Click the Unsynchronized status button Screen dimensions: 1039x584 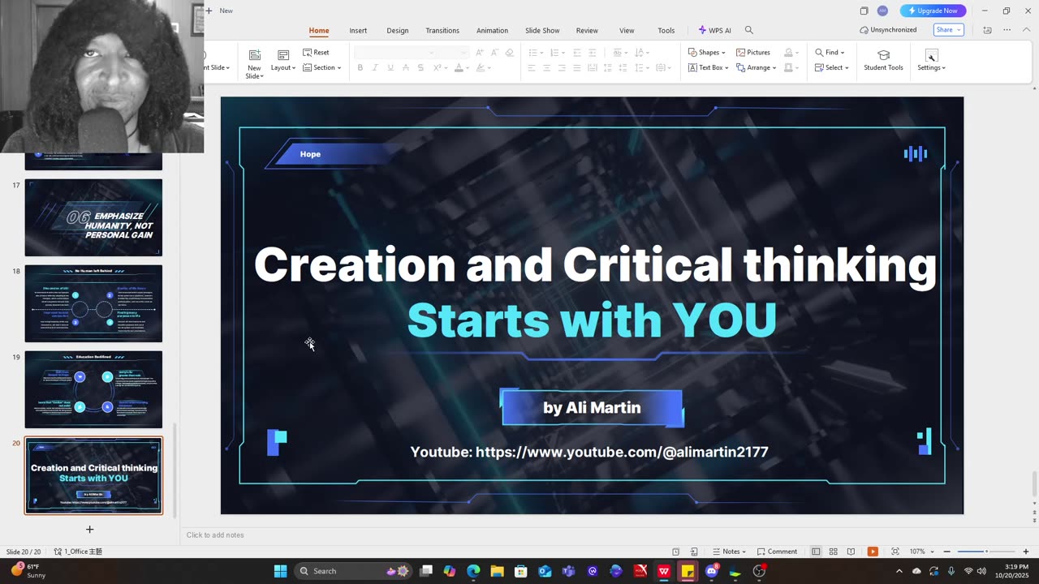[x=888, y=30]
